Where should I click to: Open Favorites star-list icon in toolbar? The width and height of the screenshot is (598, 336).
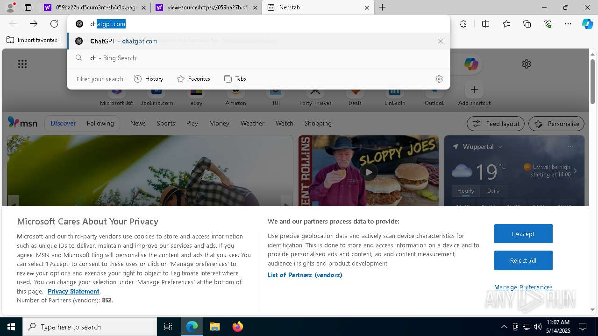506,24
